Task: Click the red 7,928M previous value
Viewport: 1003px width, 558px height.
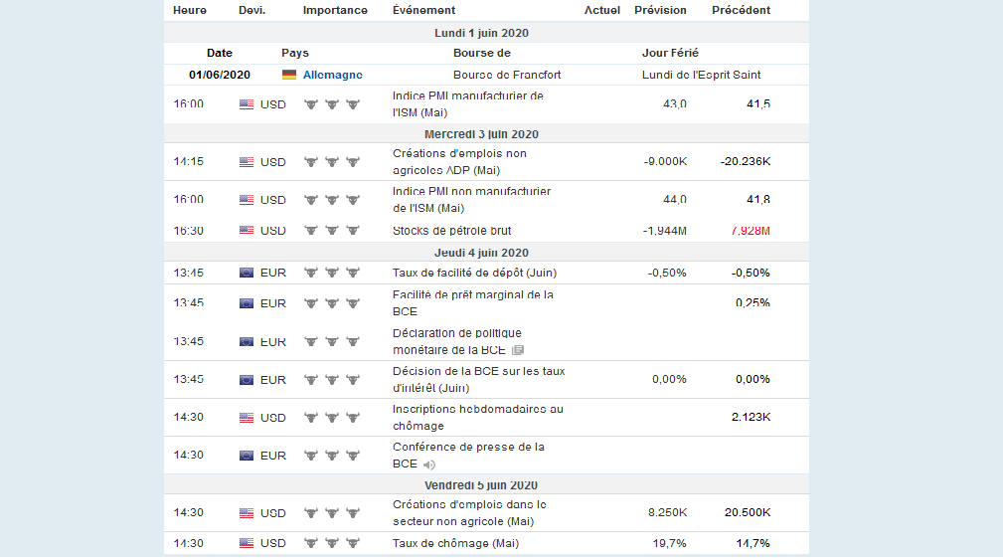Action: pyautogui.click(x=751, y=231)
